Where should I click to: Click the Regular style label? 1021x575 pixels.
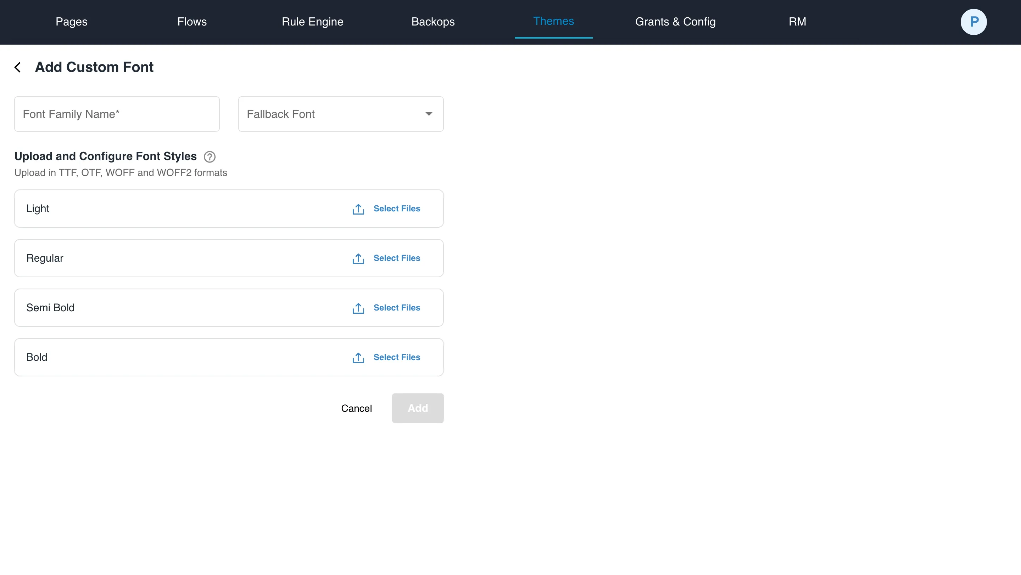(45, 258)
